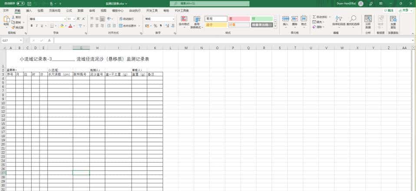Toggle Bold formatting
The width and height of the screenshot is (416, 191).
(x=32, y=26)
